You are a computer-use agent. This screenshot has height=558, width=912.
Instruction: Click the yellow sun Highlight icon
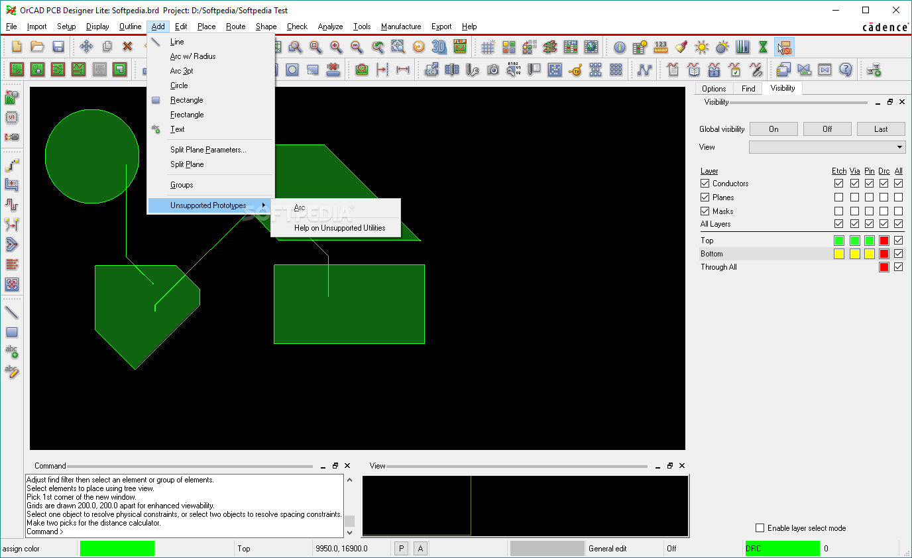[702, 47]
